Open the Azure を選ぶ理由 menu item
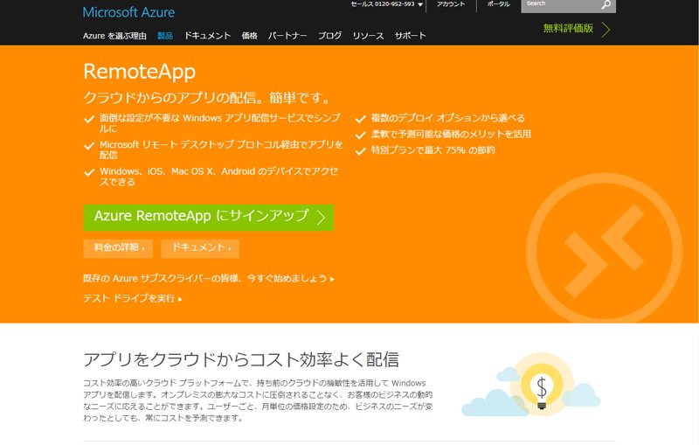Image resolution: width=699 pixels, height=445 pixels. click(114, 36)
